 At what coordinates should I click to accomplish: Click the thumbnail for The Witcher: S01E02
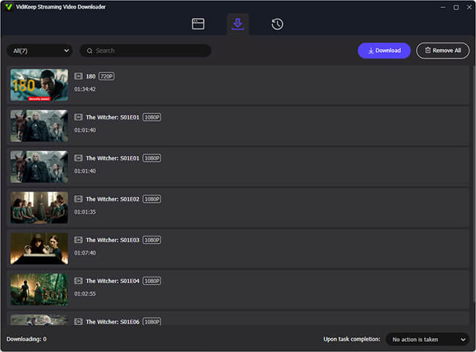coord(39,208)
